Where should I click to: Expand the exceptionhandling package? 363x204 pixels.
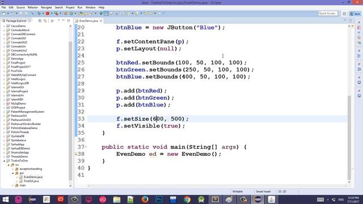pos(13,169)
